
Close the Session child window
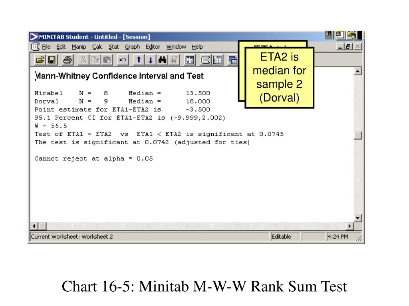click(358, 47)
